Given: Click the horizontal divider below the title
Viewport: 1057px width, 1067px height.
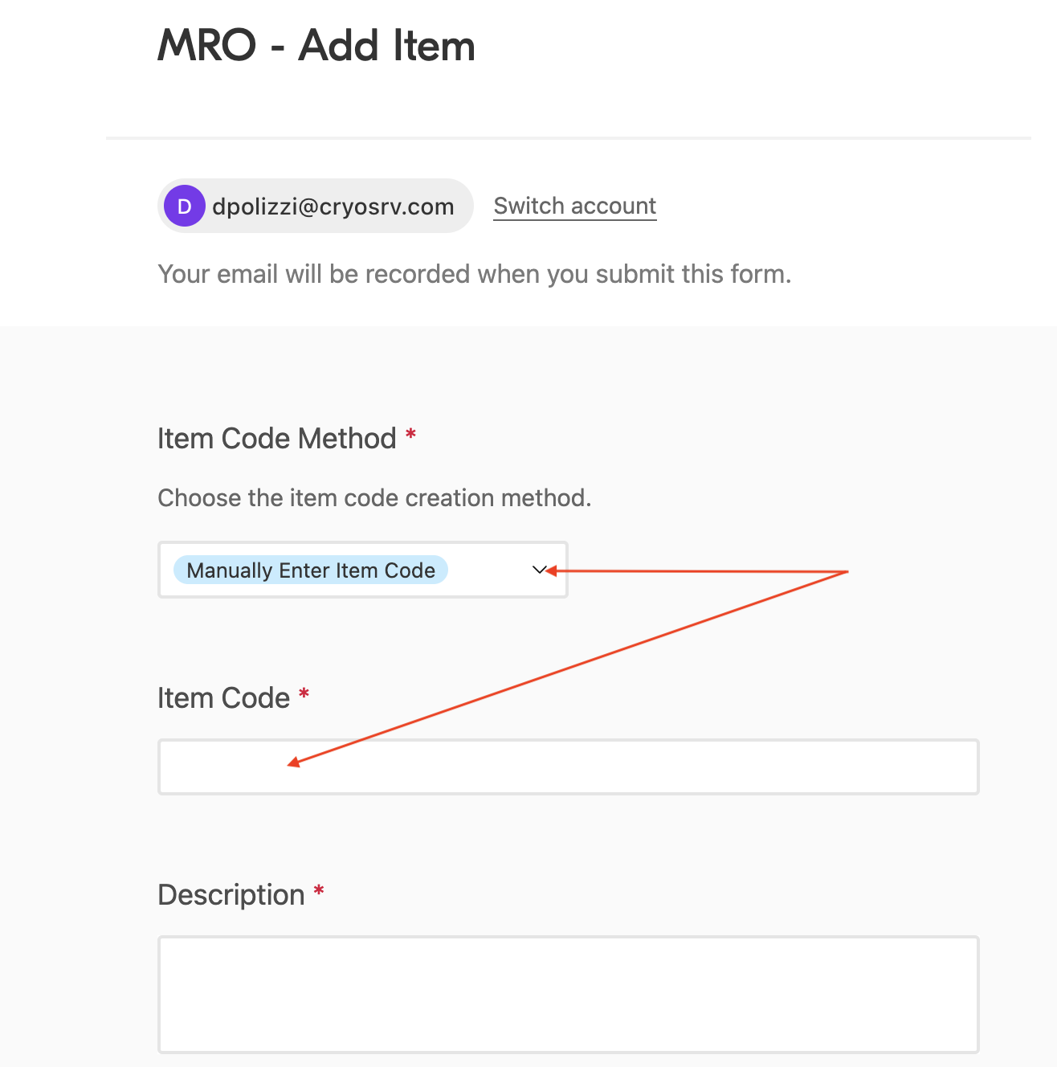Looking at the screenshot, I should (x=568, y=138).
